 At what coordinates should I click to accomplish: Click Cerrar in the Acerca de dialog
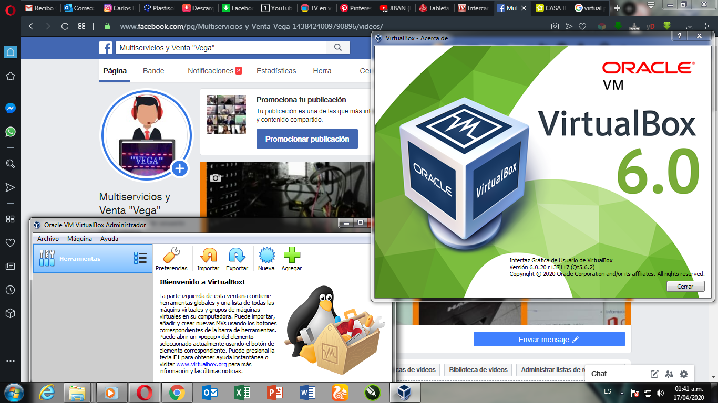pos(685,287)
